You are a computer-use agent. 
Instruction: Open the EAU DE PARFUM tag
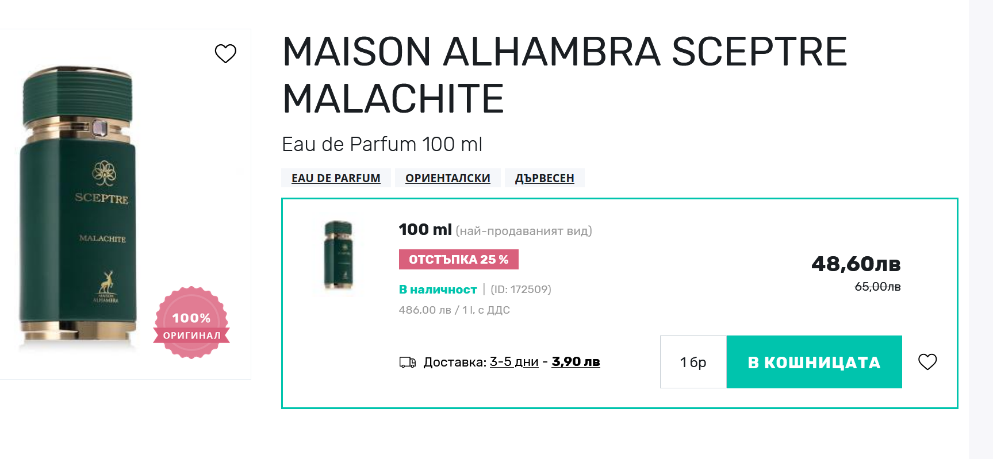(x=336, y=178)
